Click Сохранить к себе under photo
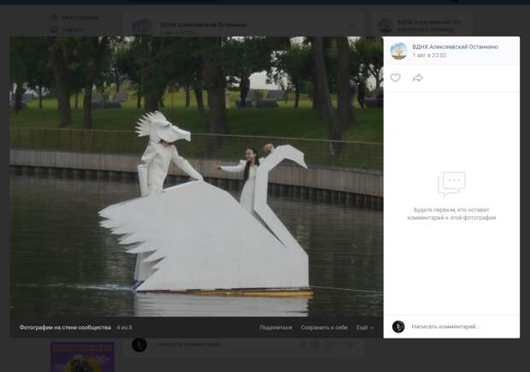The height and width of the screenshot is (372, 530). click(324, 328)
